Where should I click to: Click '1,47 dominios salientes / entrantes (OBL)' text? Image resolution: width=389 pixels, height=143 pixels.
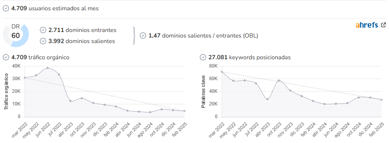point(203,36)
